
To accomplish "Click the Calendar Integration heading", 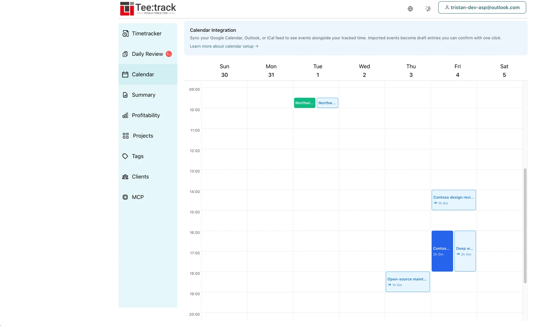I will coord(213,30).
